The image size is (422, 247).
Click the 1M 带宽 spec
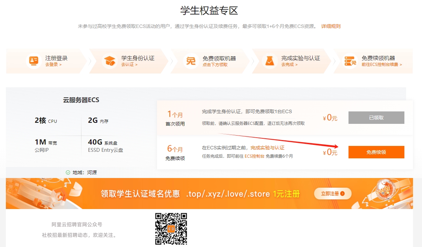click(46, 142)
